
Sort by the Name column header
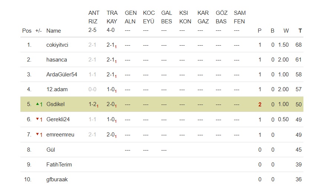pos(53,31)
